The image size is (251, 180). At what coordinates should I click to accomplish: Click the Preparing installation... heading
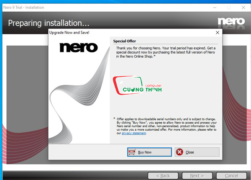point(49,23)
